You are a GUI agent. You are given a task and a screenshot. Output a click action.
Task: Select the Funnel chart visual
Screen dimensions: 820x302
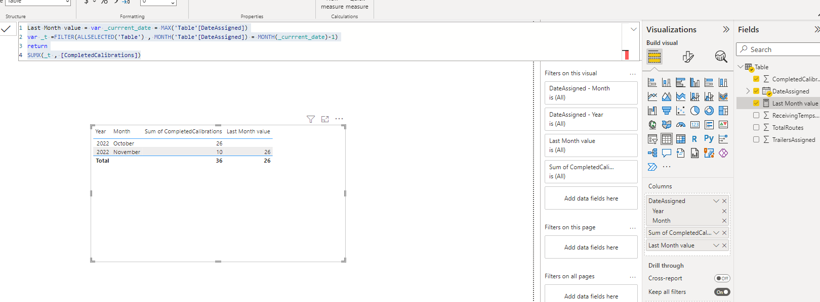coord(666,111)
